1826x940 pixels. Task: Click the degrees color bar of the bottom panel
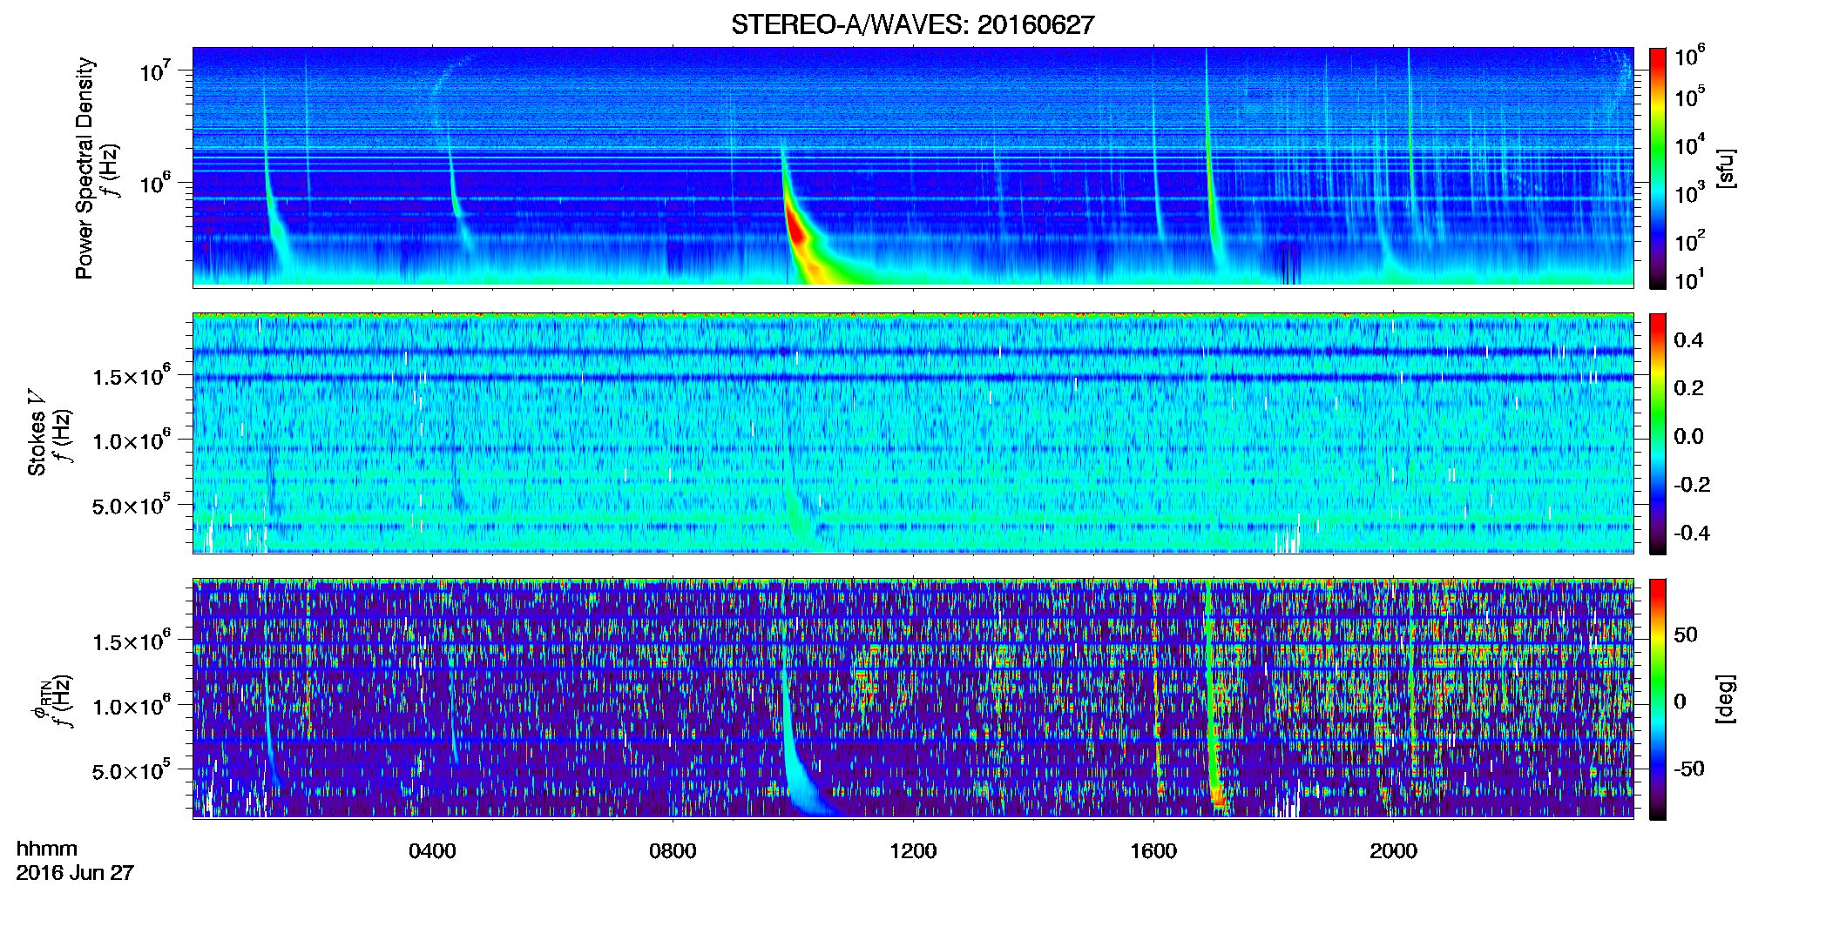1658,699
